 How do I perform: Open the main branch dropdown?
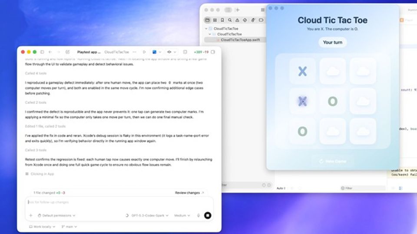click(x=69, y=227)
